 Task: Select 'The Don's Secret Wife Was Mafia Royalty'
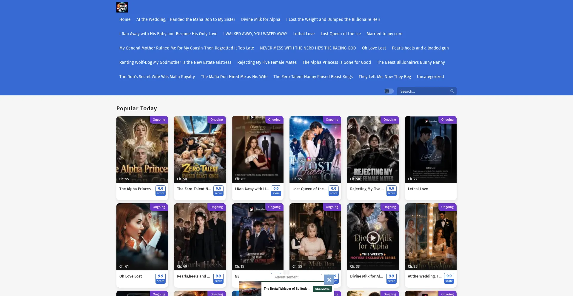[x=157, y=77]
